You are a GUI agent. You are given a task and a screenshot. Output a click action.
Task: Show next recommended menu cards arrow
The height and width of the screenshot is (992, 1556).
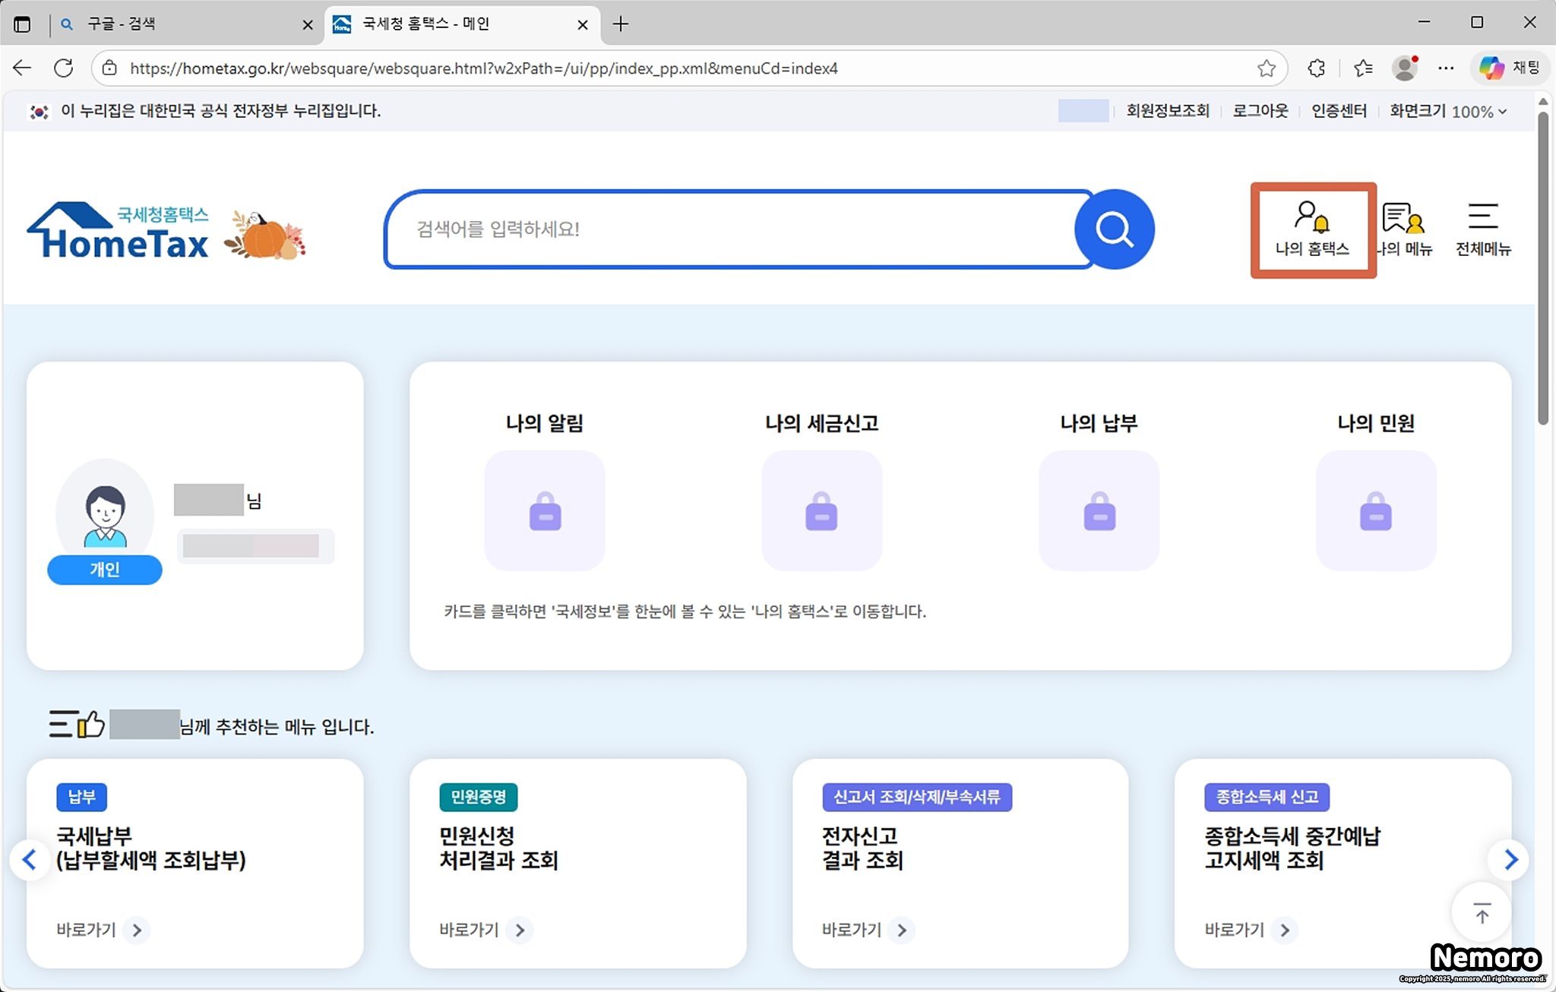pos(1510,860)
